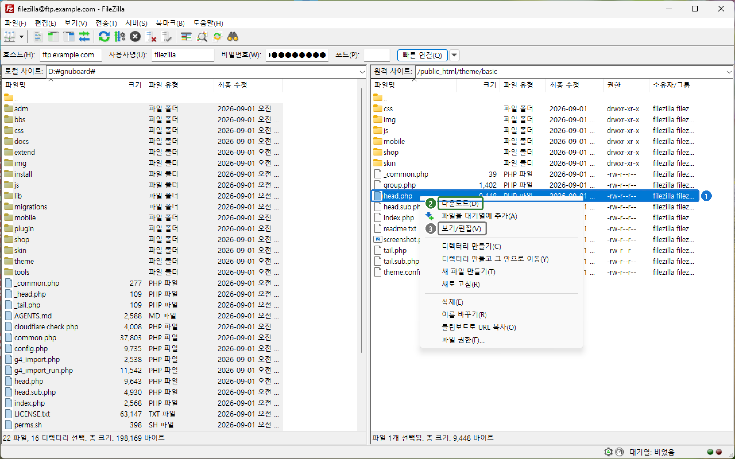Open the 서버(S) menu
Image resolution: width=735 pixels, height=459 pixels.
pyautogui.click(x=136, y=23)
